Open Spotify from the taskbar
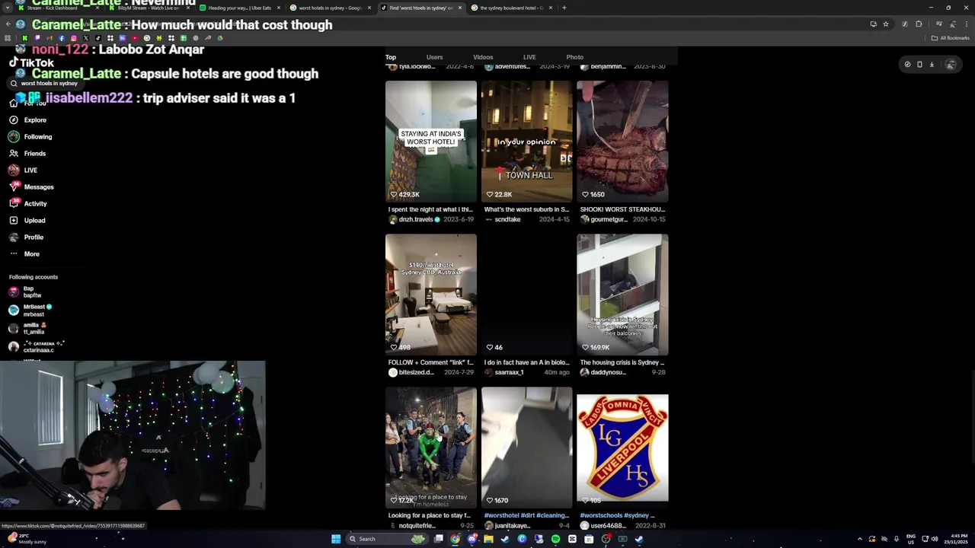 click(555, 539)
